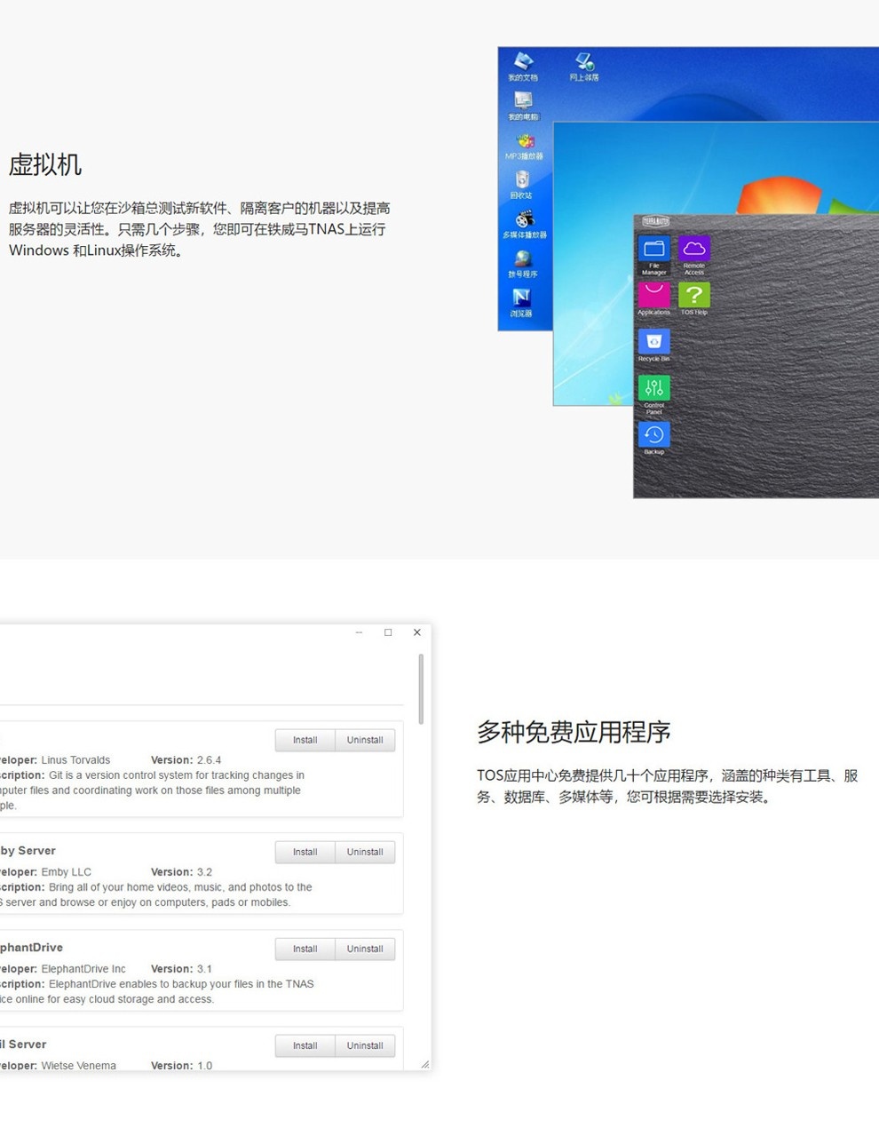Launch the pink Applications icon in TOS
879x1128 pixels.
click(654, 298)
